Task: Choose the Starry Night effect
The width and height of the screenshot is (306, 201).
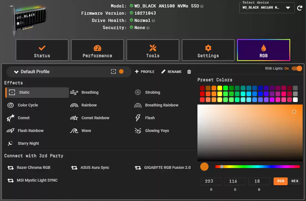Action: (x=29, y=143)
